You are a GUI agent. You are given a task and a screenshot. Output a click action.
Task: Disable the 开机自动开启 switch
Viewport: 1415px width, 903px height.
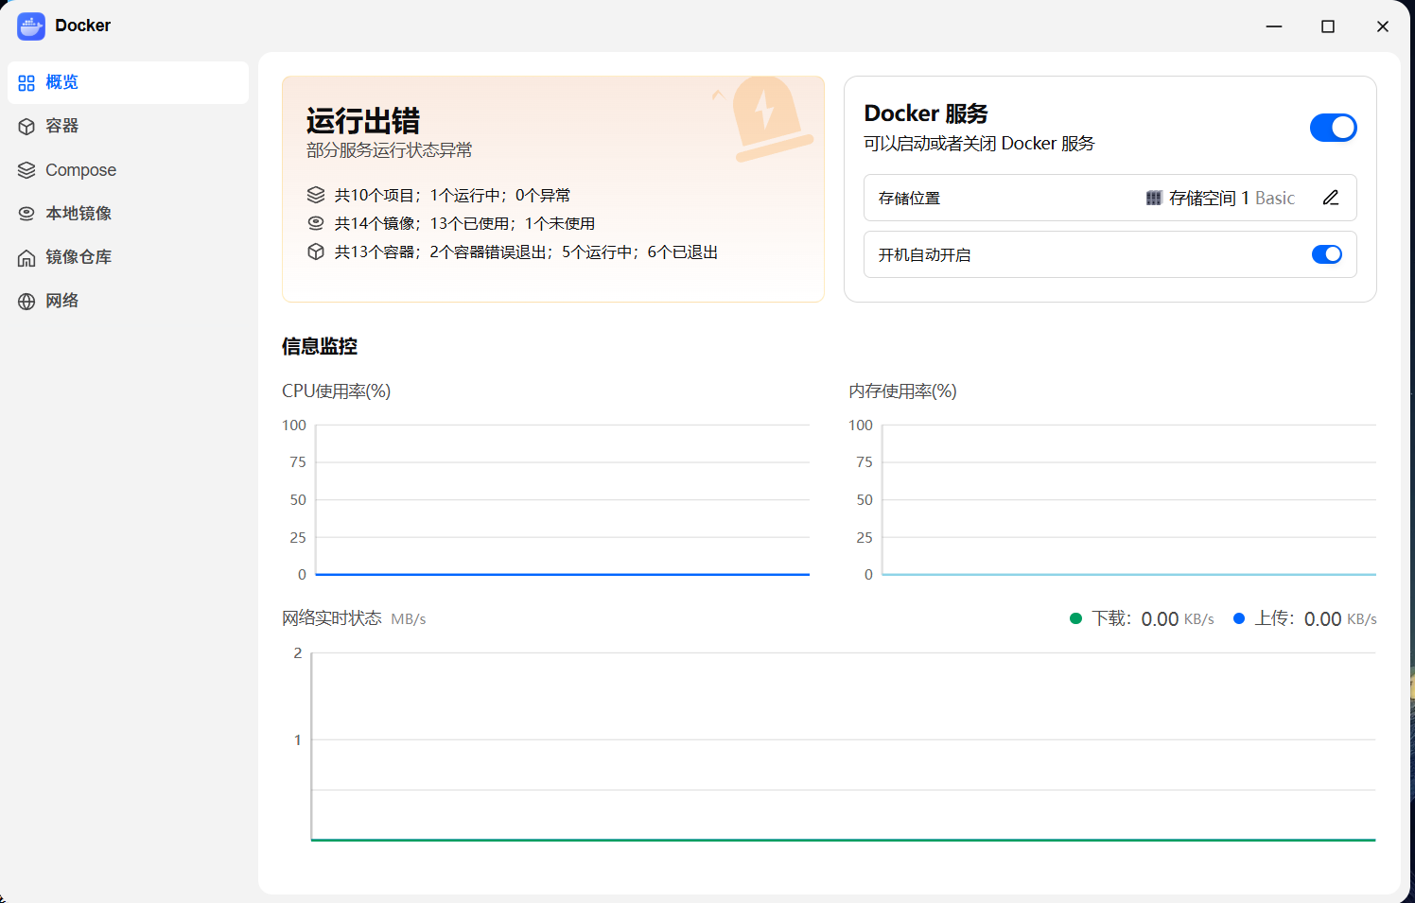[1327, 254]
